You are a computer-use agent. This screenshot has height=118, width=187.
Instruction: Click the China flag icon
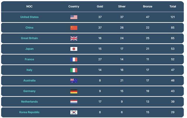(x=74, y=28)
